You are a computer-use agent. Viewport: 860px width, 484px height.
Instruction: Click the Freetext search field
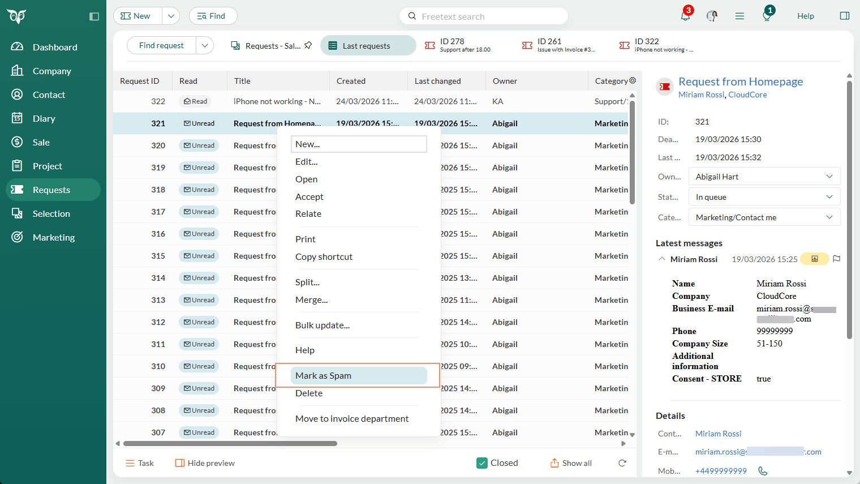[x=484, y=16]
